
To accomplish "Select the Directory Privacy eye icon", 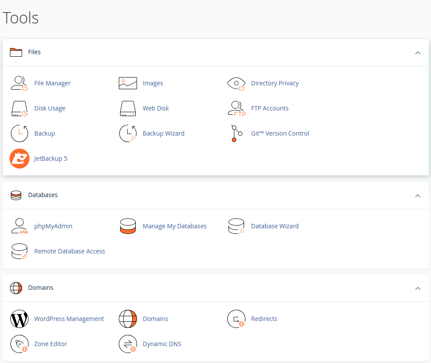I will coord(236,83).
